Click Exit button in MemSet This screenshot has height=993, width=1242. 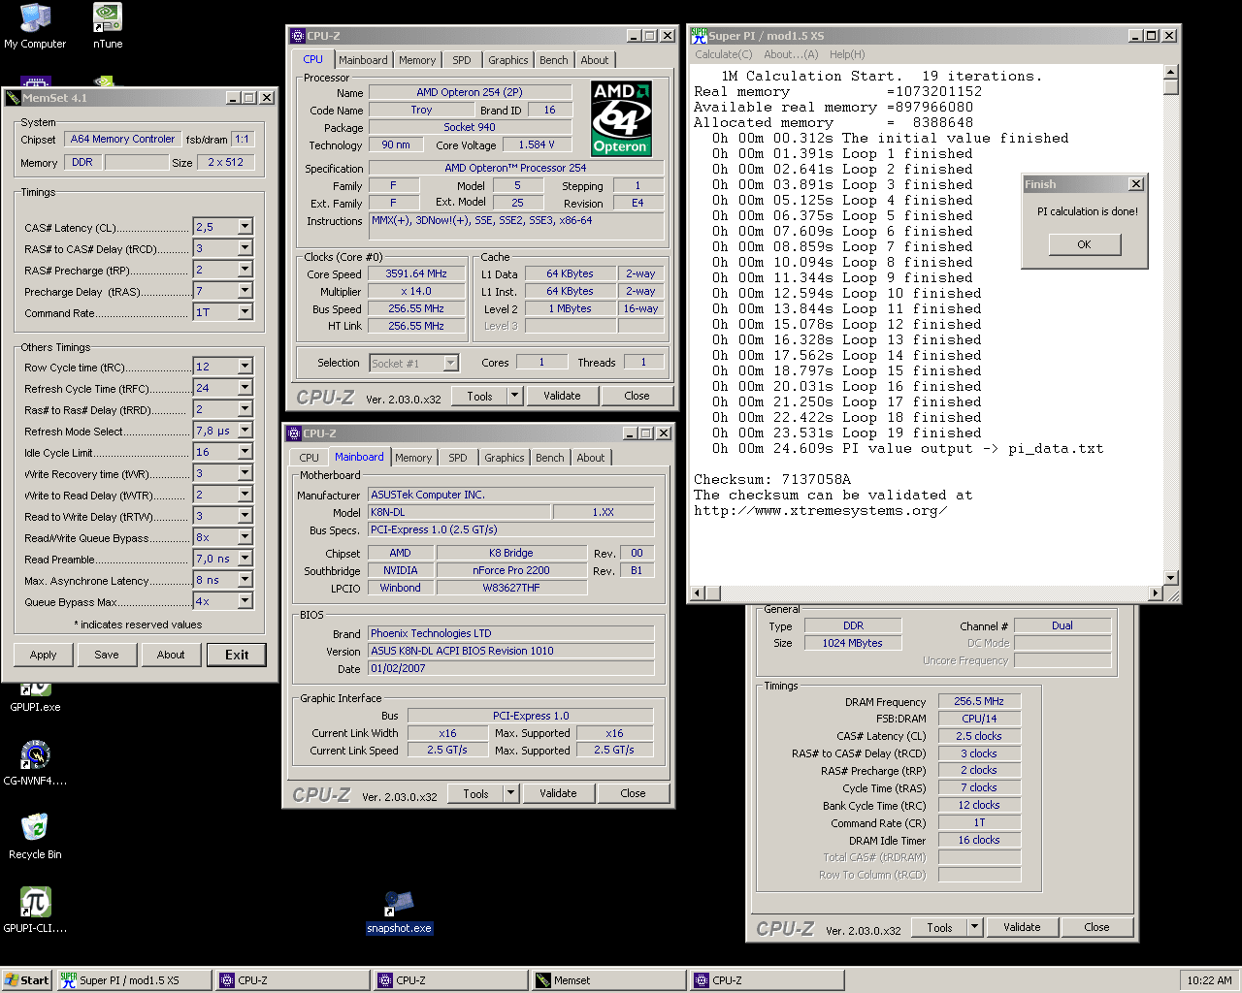[x=237, y=655]
